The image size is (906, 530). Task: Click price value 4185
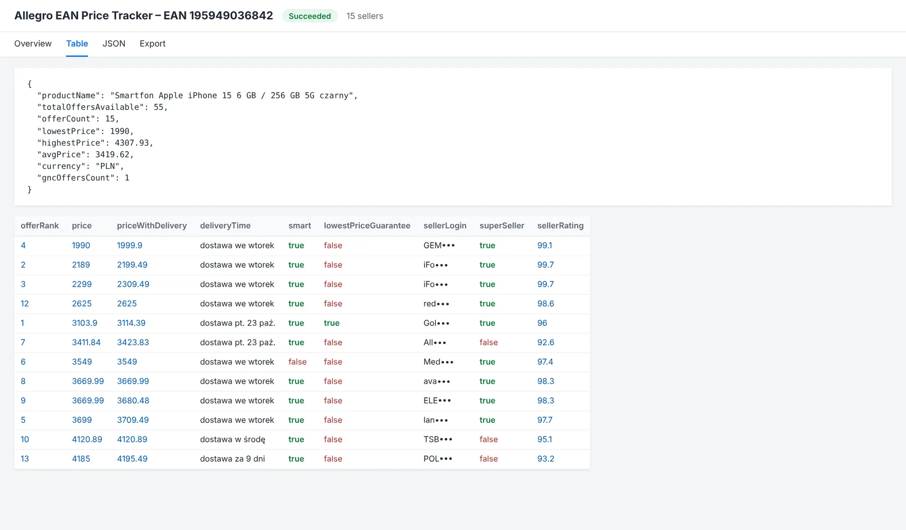81,459
